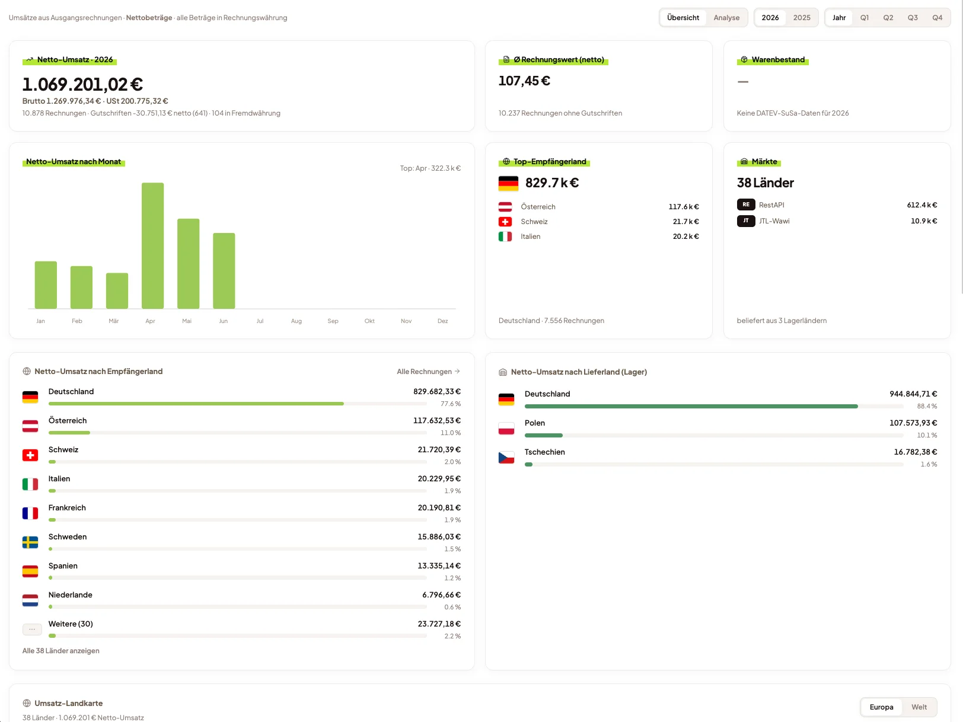Filter by quarter Q4

(x=937, y=18)
